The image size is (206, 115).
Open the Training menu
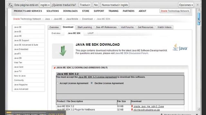pyautogui.click(x=113, y=11)
